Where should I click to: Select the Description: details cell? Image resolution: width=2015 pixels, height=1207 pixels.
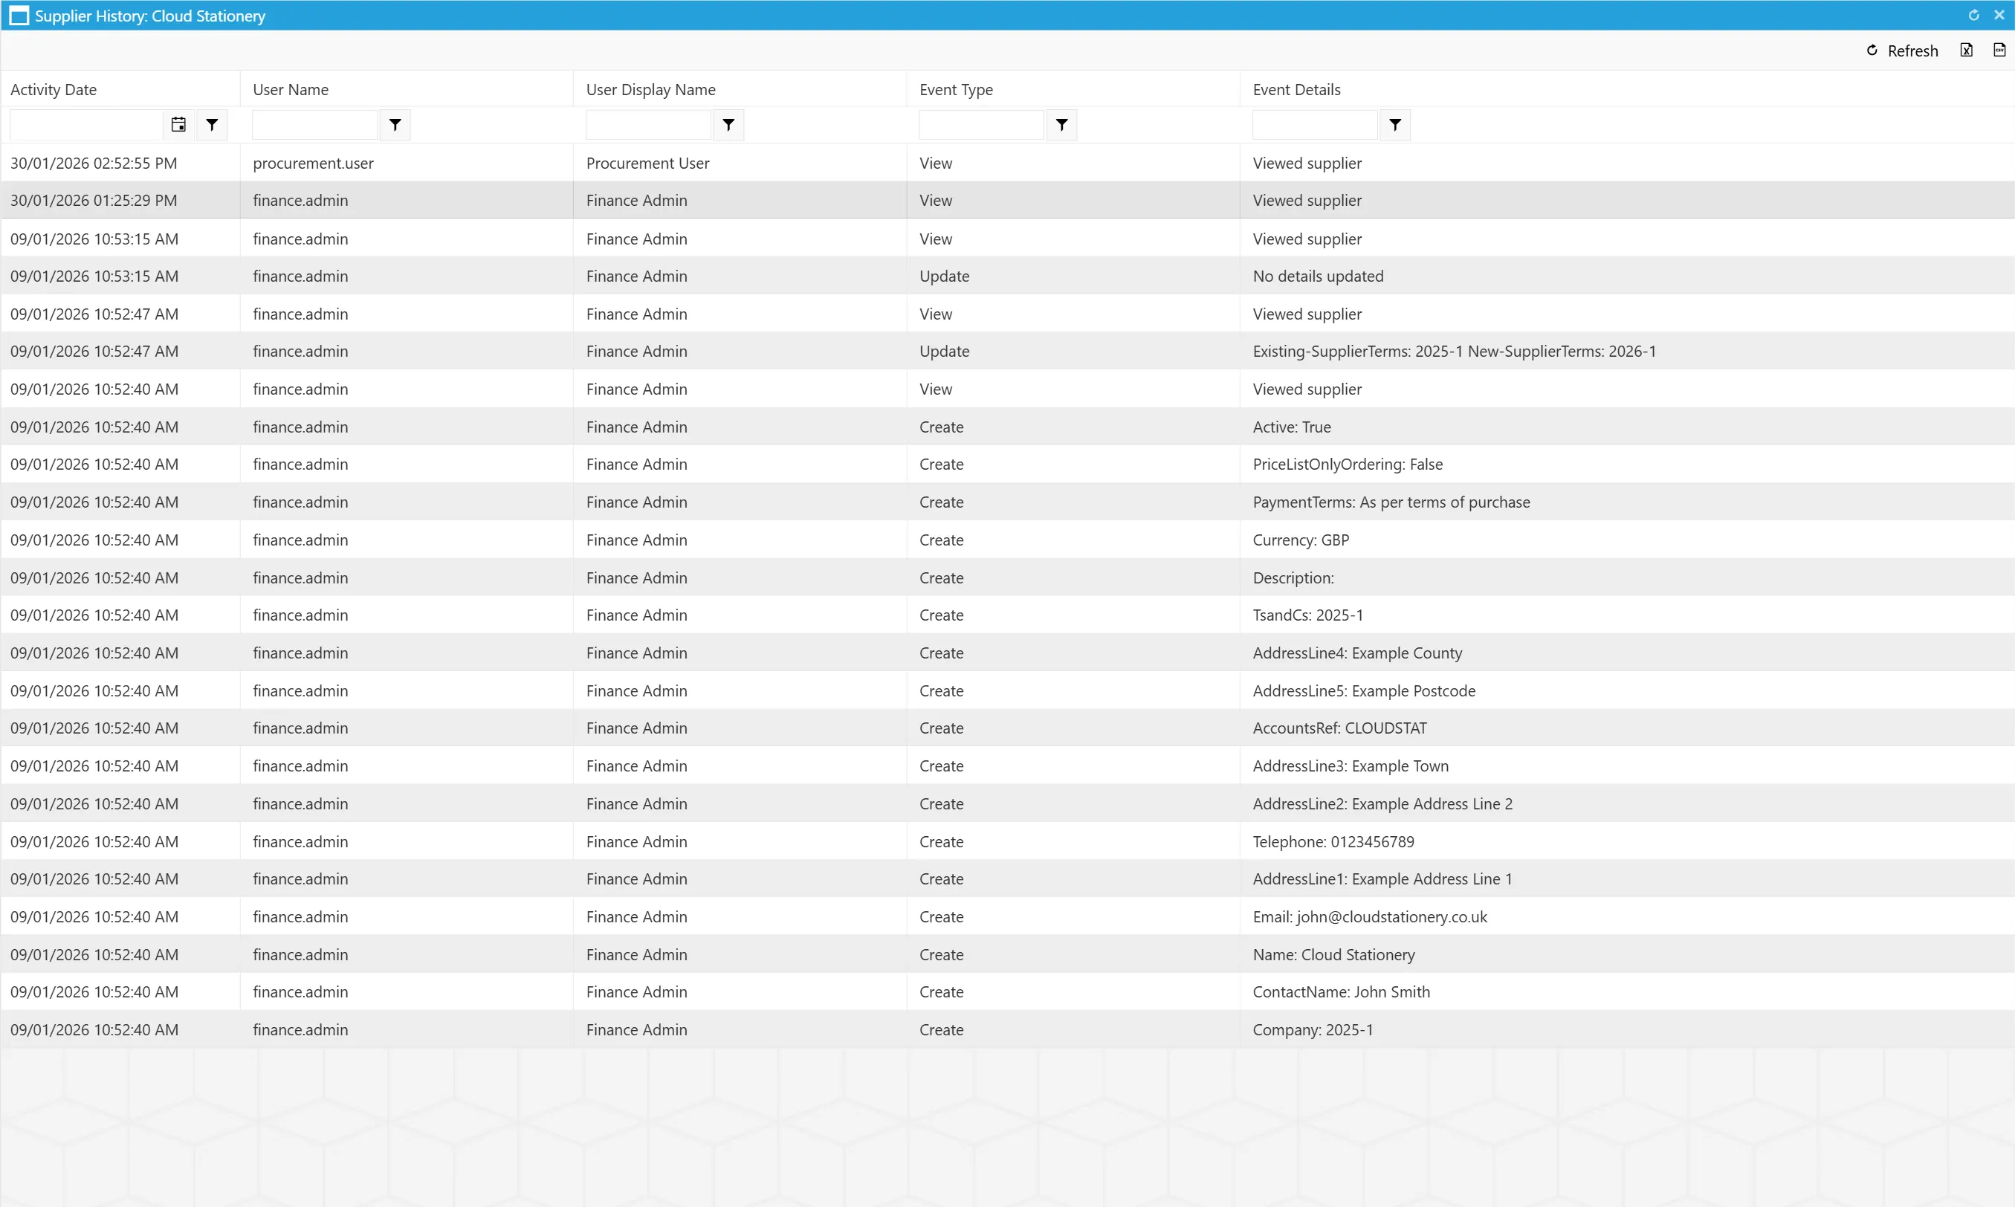tap(1627, 577)
